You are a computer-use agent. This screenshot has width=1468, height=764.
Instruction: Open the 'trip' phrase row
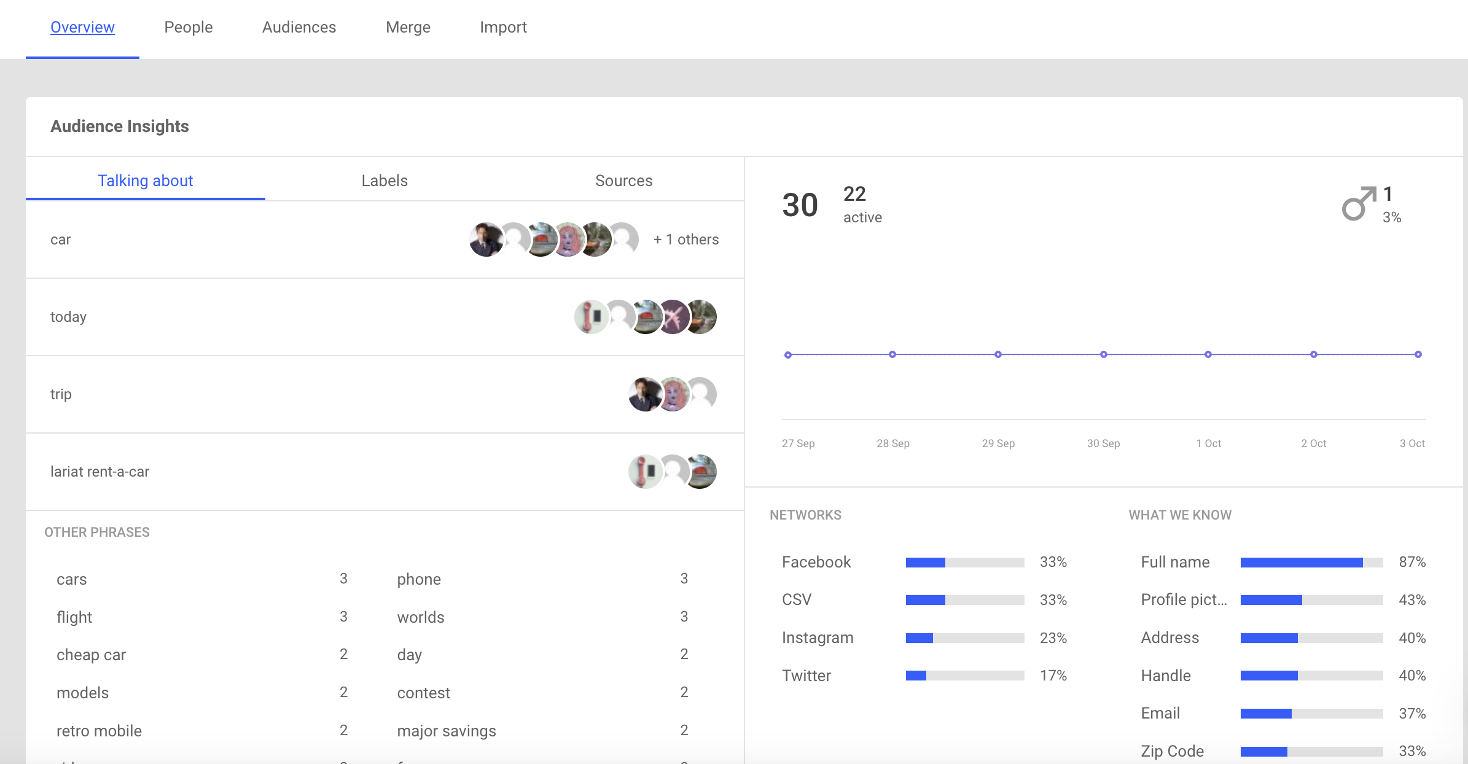385,394
